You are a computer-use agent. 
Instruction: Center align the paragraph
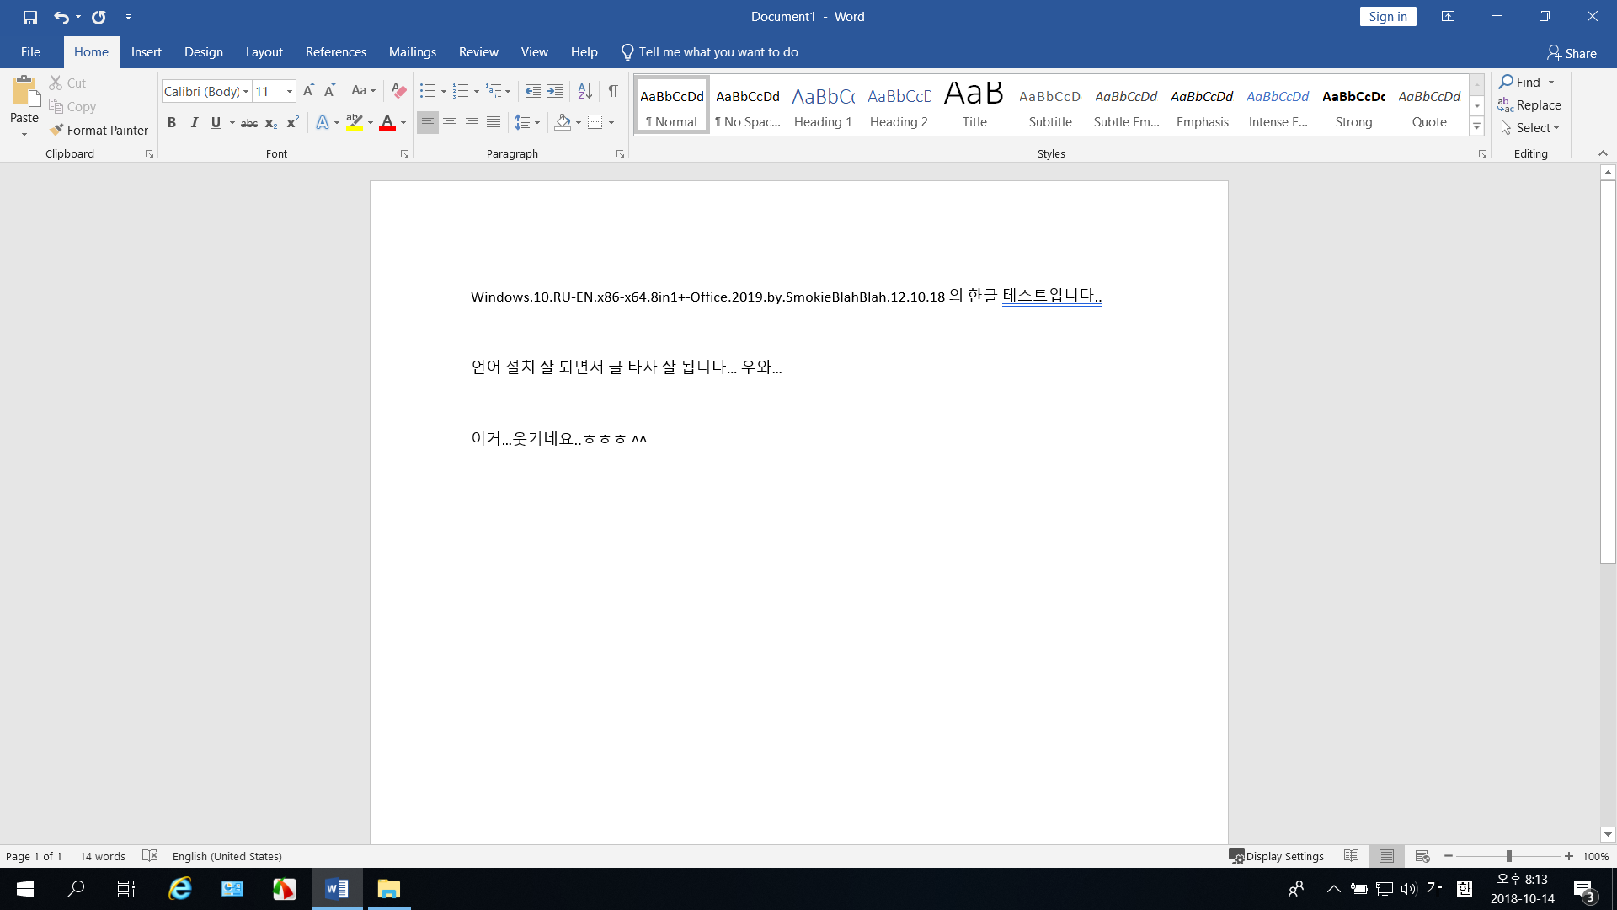(x=450, y=123)
